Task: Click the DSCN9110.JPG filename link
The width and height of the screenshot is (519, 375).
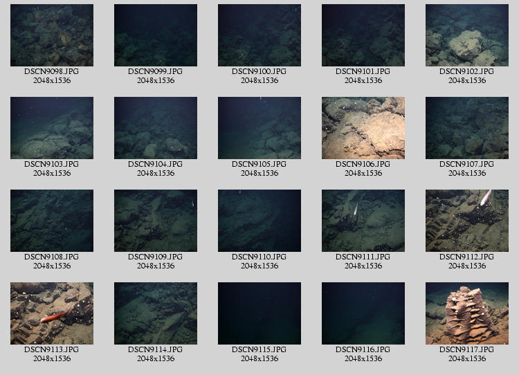Action: (x=259, y=257)
